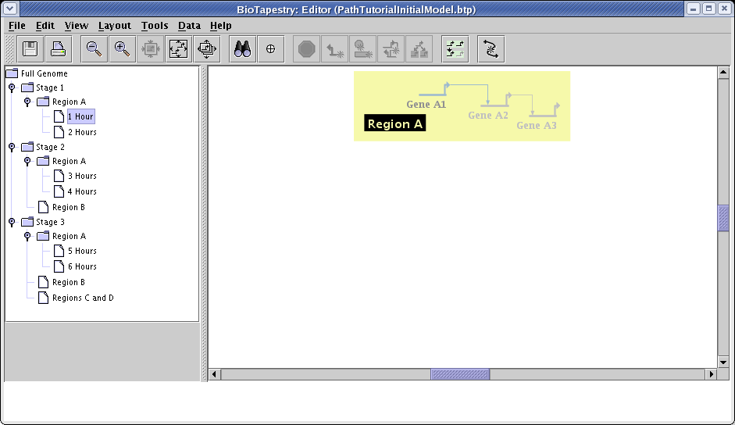Open Search with the binoculars icon
This screenshot has height=425, width=735.
click(x=243, y=49)
